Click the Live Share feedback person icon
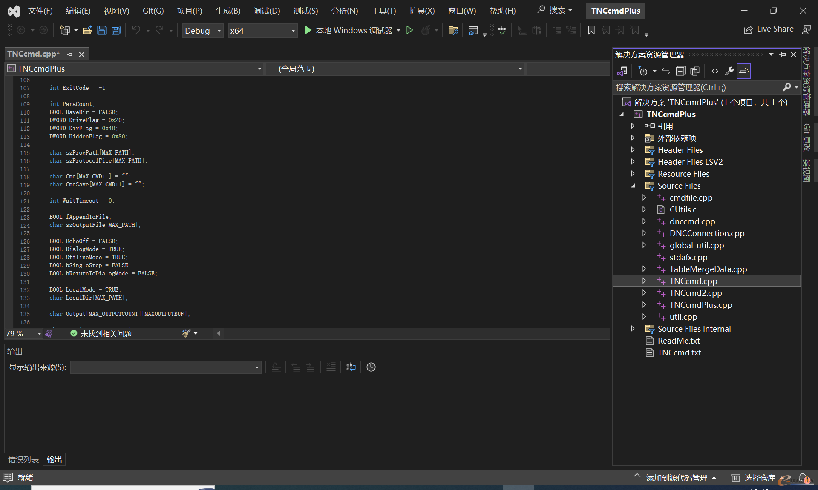The height and width of the screenshot is (490, 818). coord(806,29)
